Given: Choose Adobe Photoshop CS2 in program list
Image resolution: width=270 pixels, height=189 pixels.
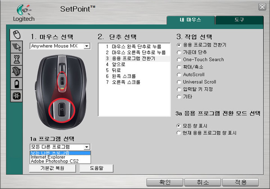Looking at the screenshot, I should 60,161.
